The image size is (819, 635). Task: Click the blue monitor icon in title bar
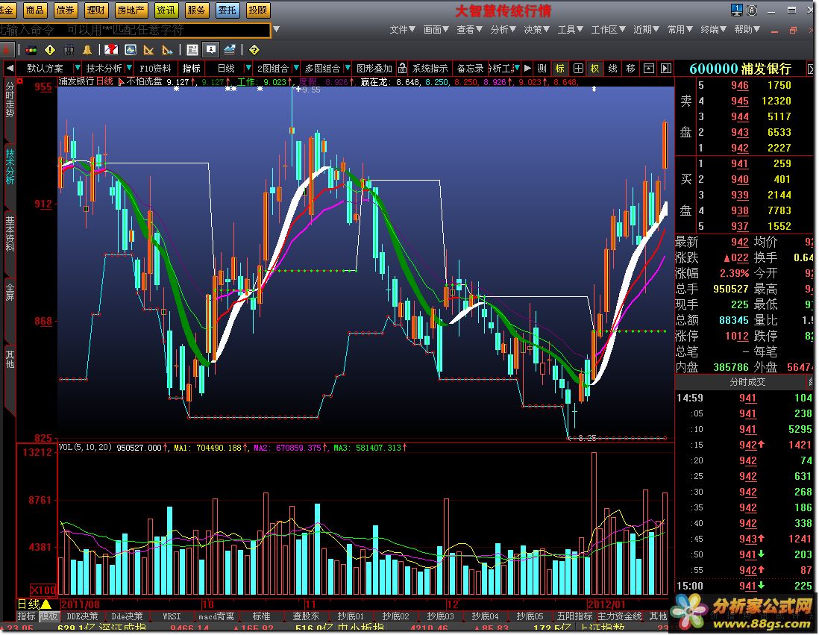click(x=736, y=10)
